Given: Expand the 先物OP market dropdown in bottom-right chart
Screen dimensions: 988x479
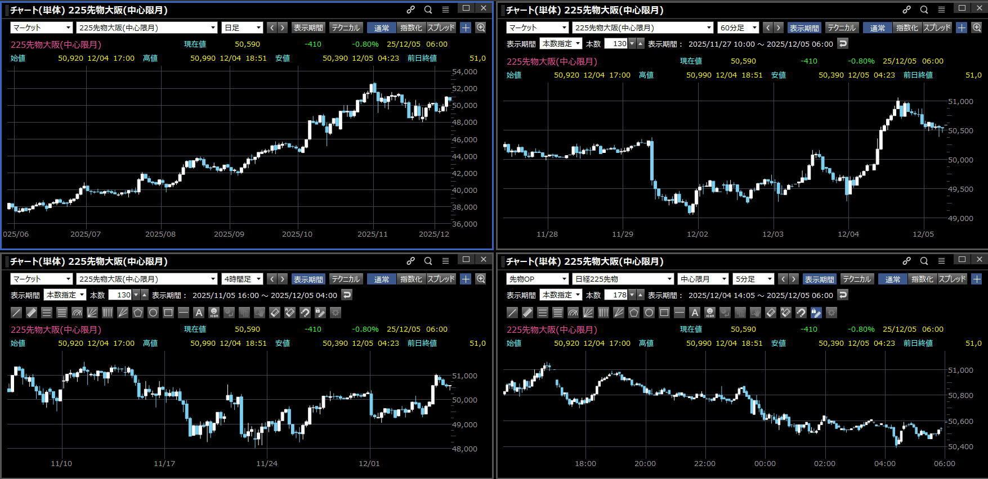Looking at the screenshot, I should (537, 279).
